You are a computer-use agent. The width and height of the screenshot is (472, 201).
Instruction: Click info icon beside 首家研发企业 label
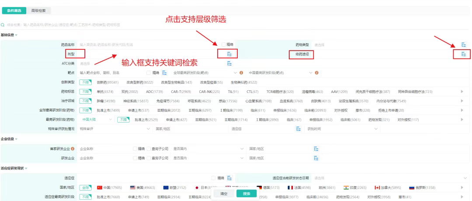click(x=73, y=149)
